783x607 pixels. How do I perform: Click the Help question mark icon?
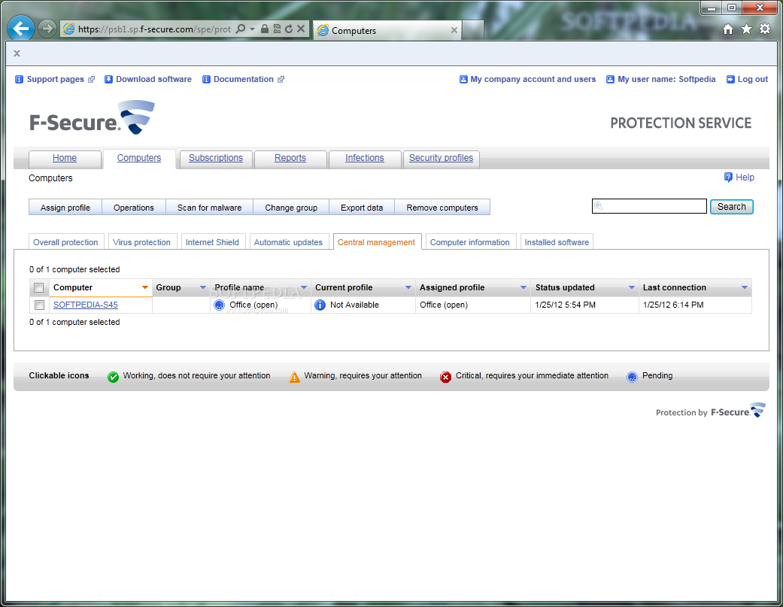728,178
